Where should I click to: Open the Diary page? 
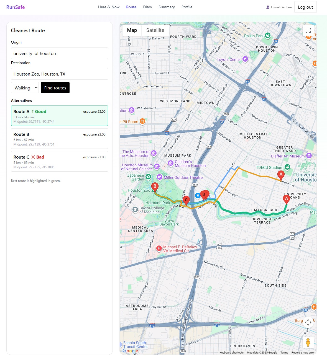point(147,7)
